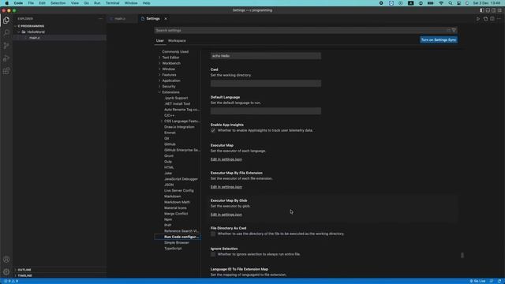The height and width of the screenshot is (284, 505).
Task: Toggle File Directory As Cwd checkbox
Action: click(213, 234)
